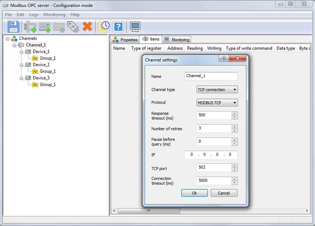Click the horizontal scrollbar thumb in Items list
Image resolution: width=315 pixels, height=226 pixels.
click(x=149, y=211)
